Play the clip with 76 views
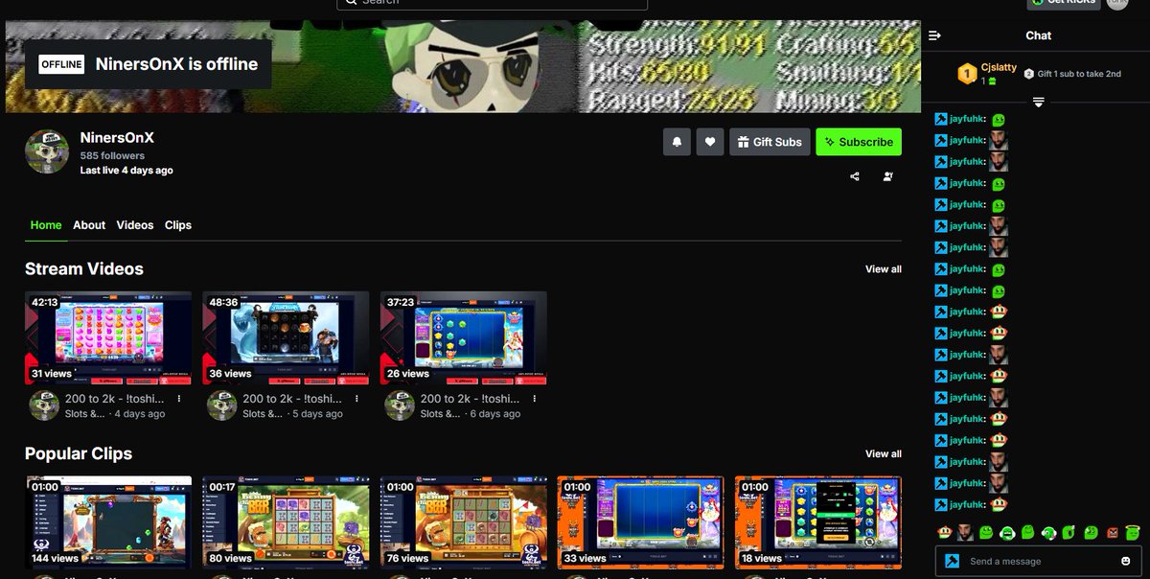Screen dimensions: 1150x579 pyautogui.click(x=464, y=522)
